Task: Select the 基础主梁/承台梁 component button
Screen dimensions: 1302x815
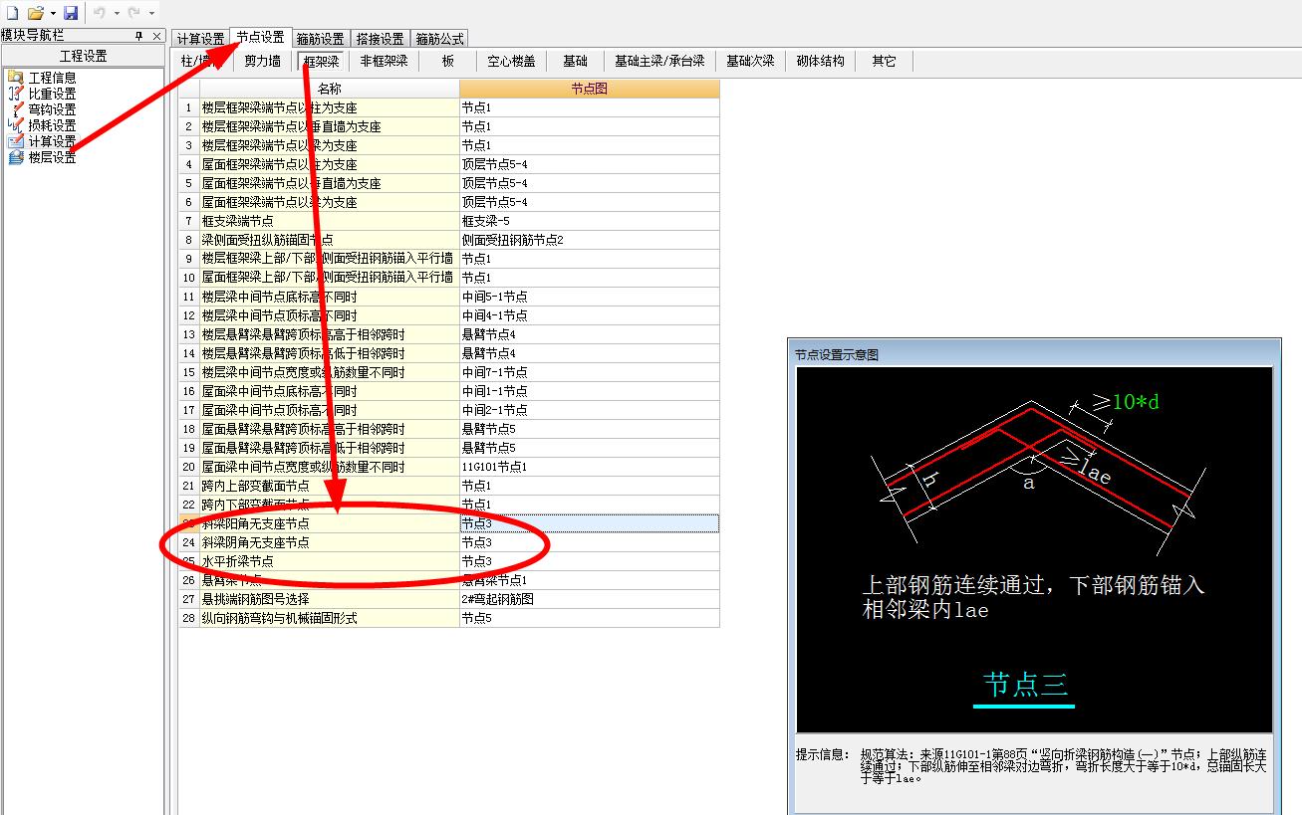Action: pyautogui.click(x=658, y=61)
